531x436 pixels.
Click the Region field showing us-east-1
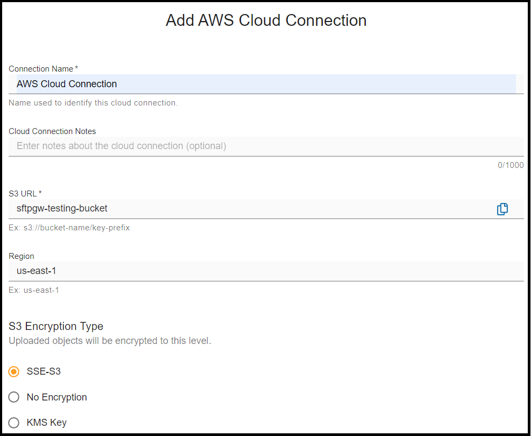[266, 271]
